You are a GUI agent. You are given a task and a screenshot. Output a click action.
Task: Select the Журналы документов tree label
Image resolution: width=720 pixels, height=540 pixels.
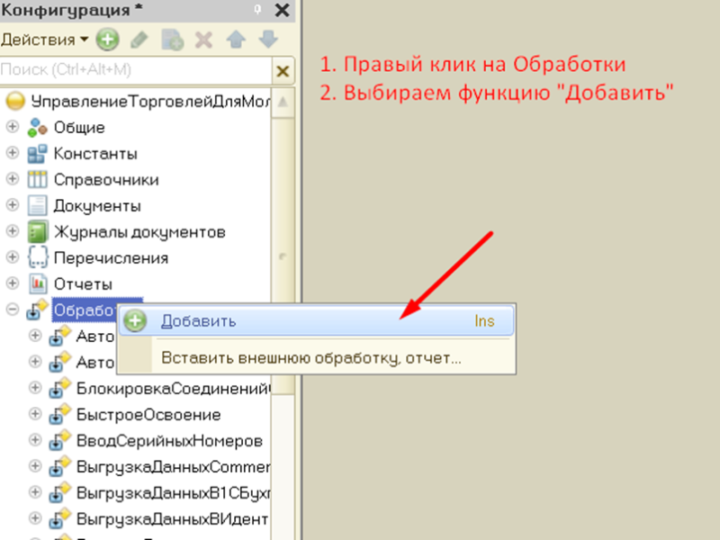click(x=139, y=232)
